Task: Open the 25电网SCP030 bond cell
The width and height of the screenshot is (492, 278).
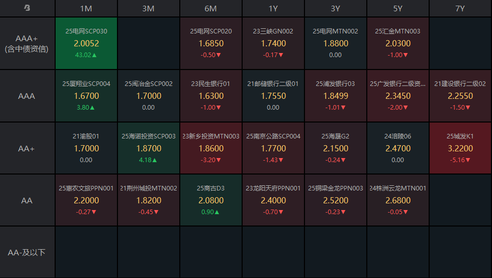Action: pos(87,43)
